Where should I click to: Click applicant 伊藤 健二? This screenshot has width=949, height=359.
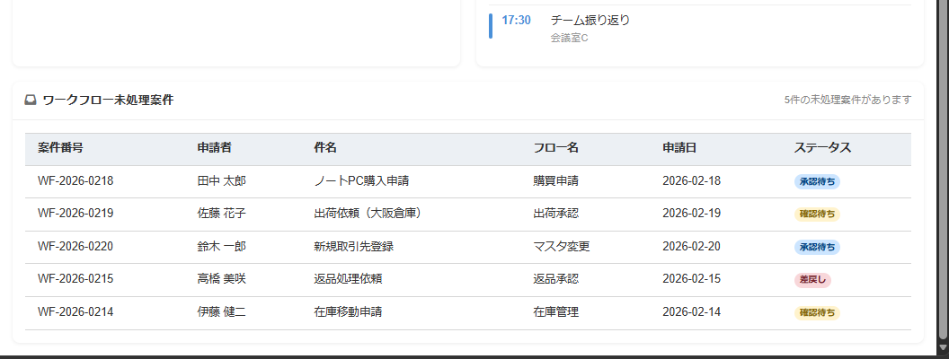tap(221, 312)
